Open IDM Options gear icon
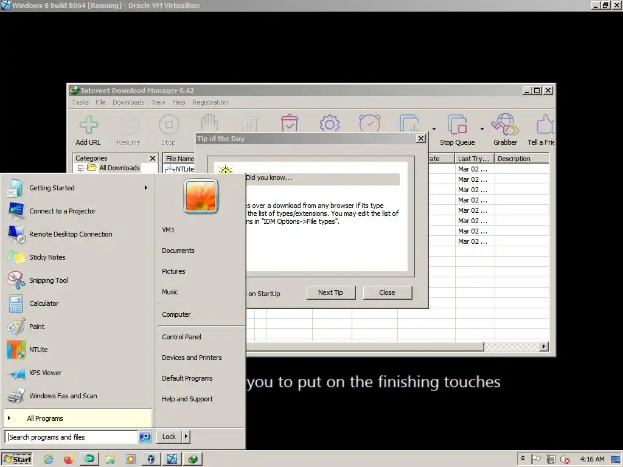The width and height of the screenshot is (623, 467). (329, 123)
